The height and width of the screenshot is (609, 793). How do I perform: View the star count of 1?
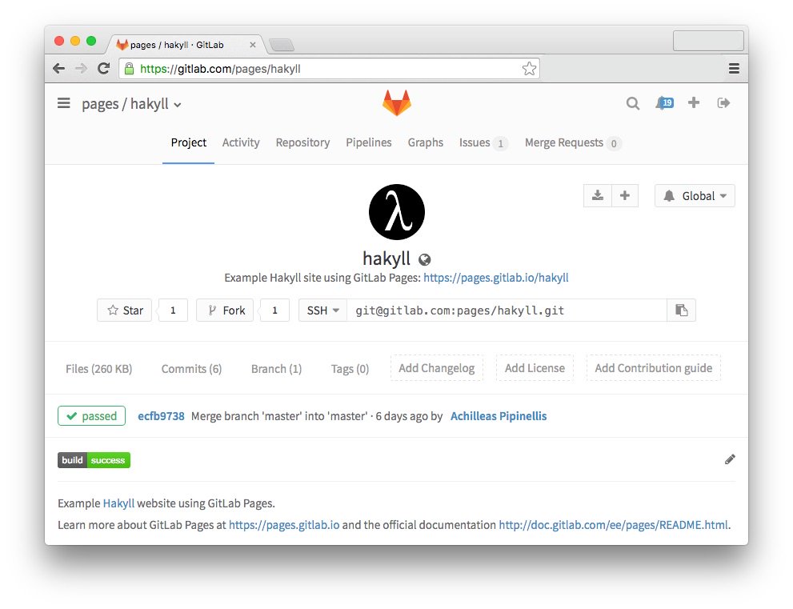tap(173, 310)
